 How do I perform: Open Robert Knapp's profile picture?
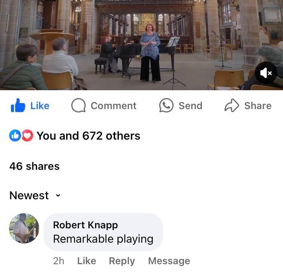(x=24, y=228)
